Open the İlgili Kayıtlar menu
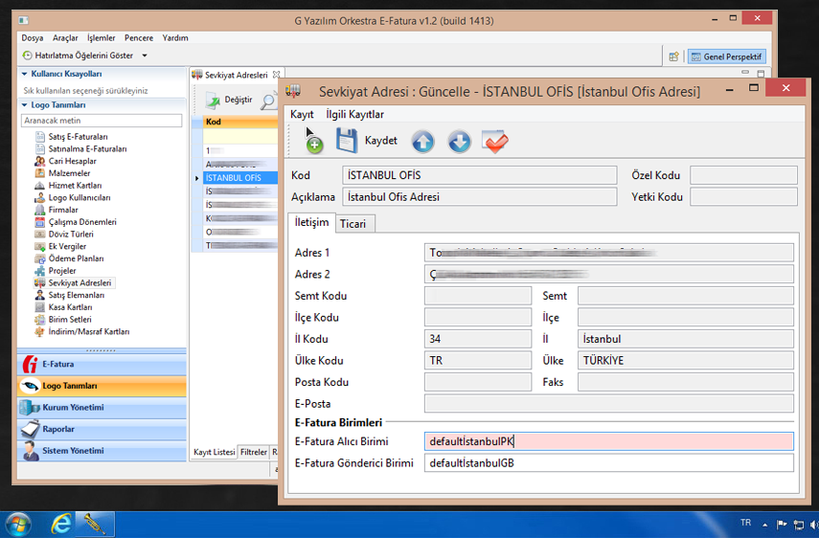This screenshot has height=538, width=819. (354, 114)
